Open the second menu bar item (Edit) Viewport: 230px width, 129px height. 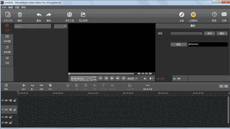(x=10, y=7)
